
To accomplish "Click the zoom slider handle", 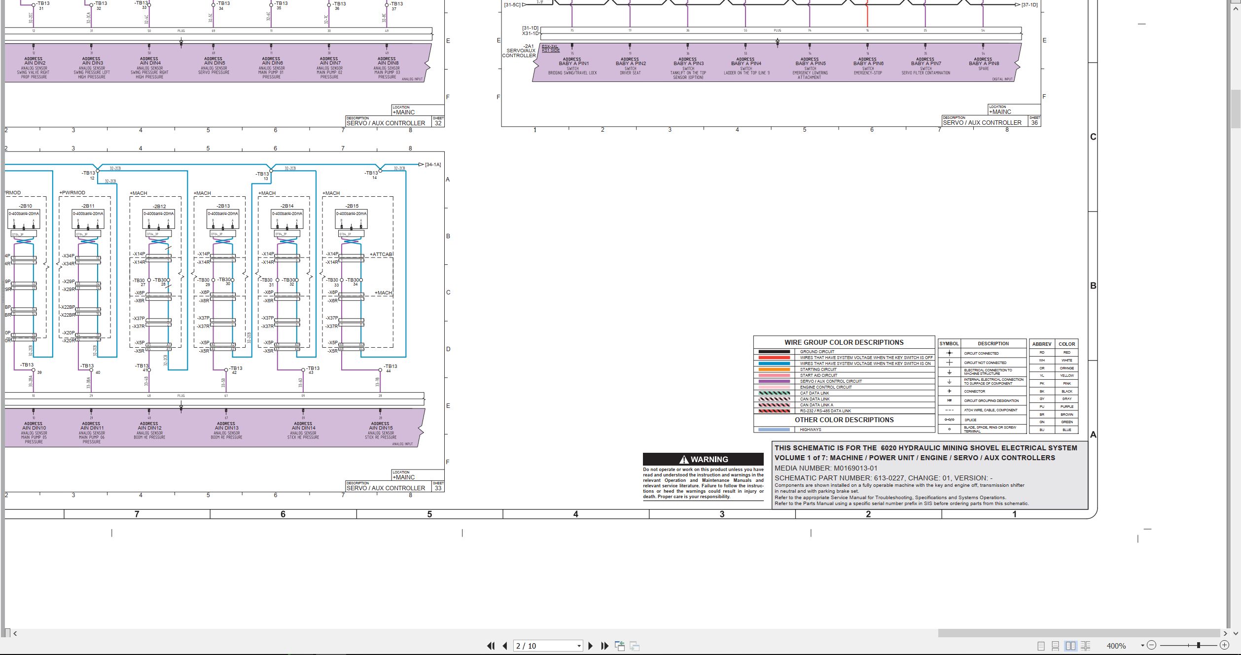I will coord(1199,645).
